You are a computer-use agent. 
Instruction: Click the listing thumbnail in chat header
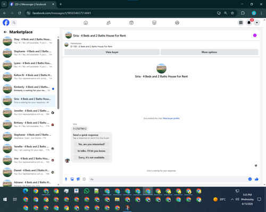point(69,36)
